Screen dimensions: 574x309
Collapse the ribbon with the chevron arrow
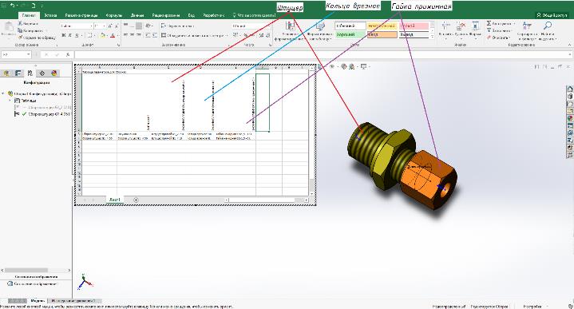click(570, 45)
